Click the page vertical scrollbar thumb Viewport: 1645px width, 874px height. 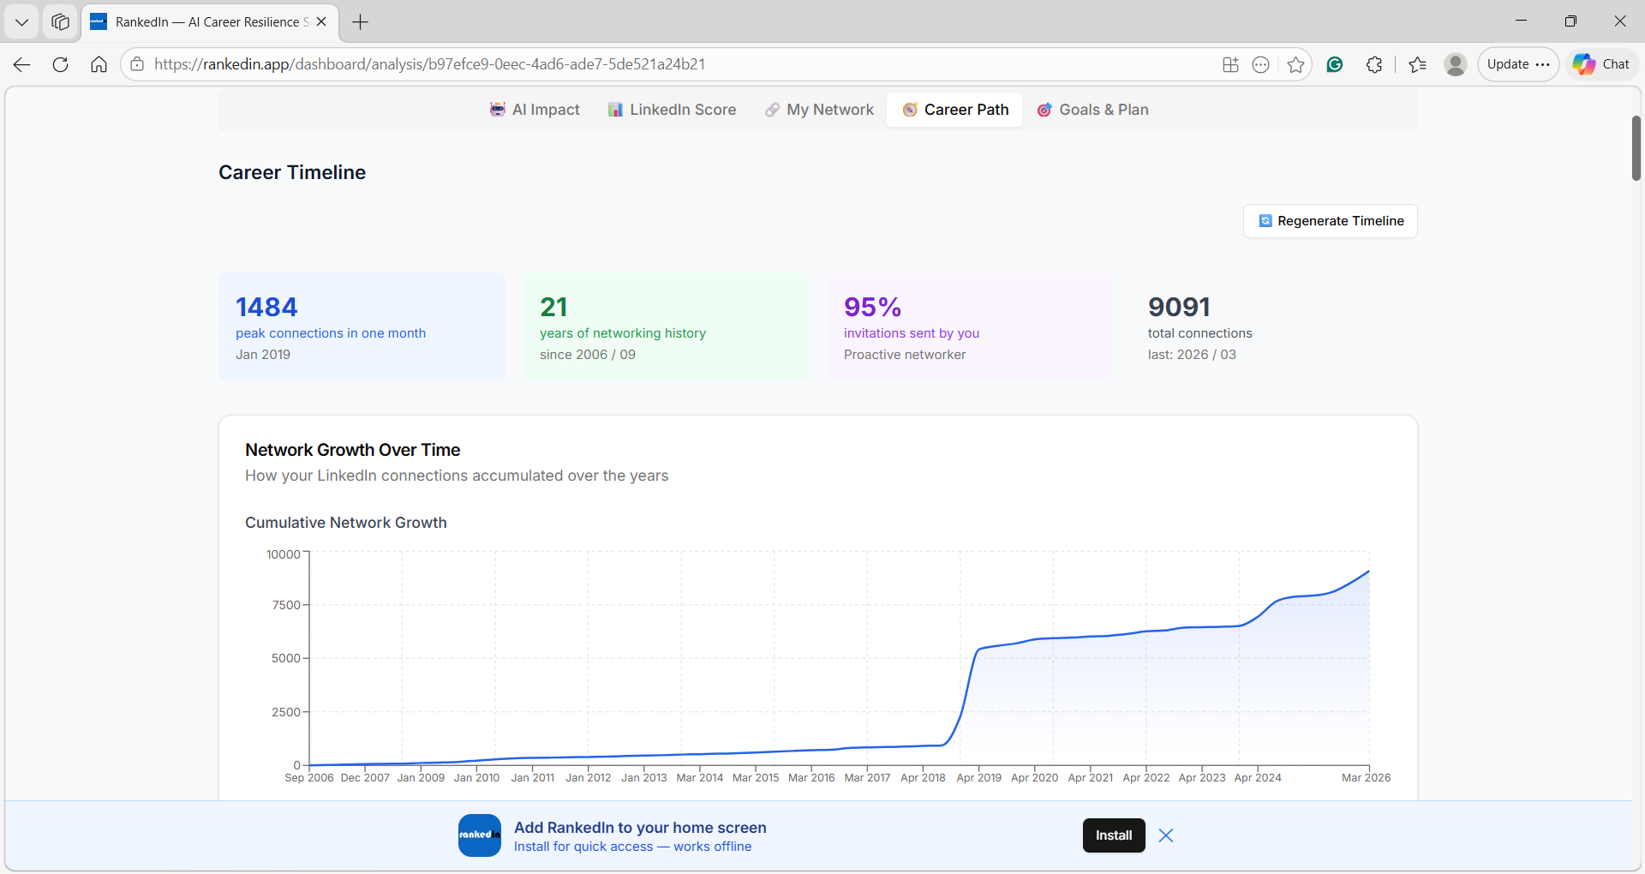click(x=1636, y=147)
